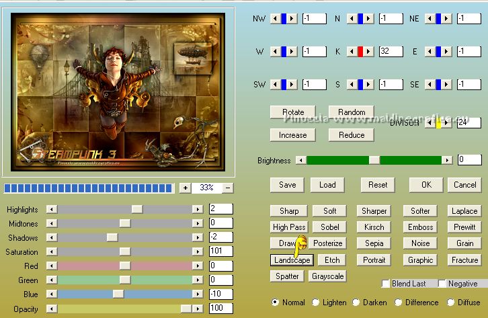
Task: Click the Steampunk preview image
Action: click(118, 92)
